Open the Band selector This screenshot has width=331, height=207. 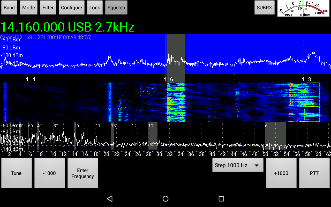(9, 8)
